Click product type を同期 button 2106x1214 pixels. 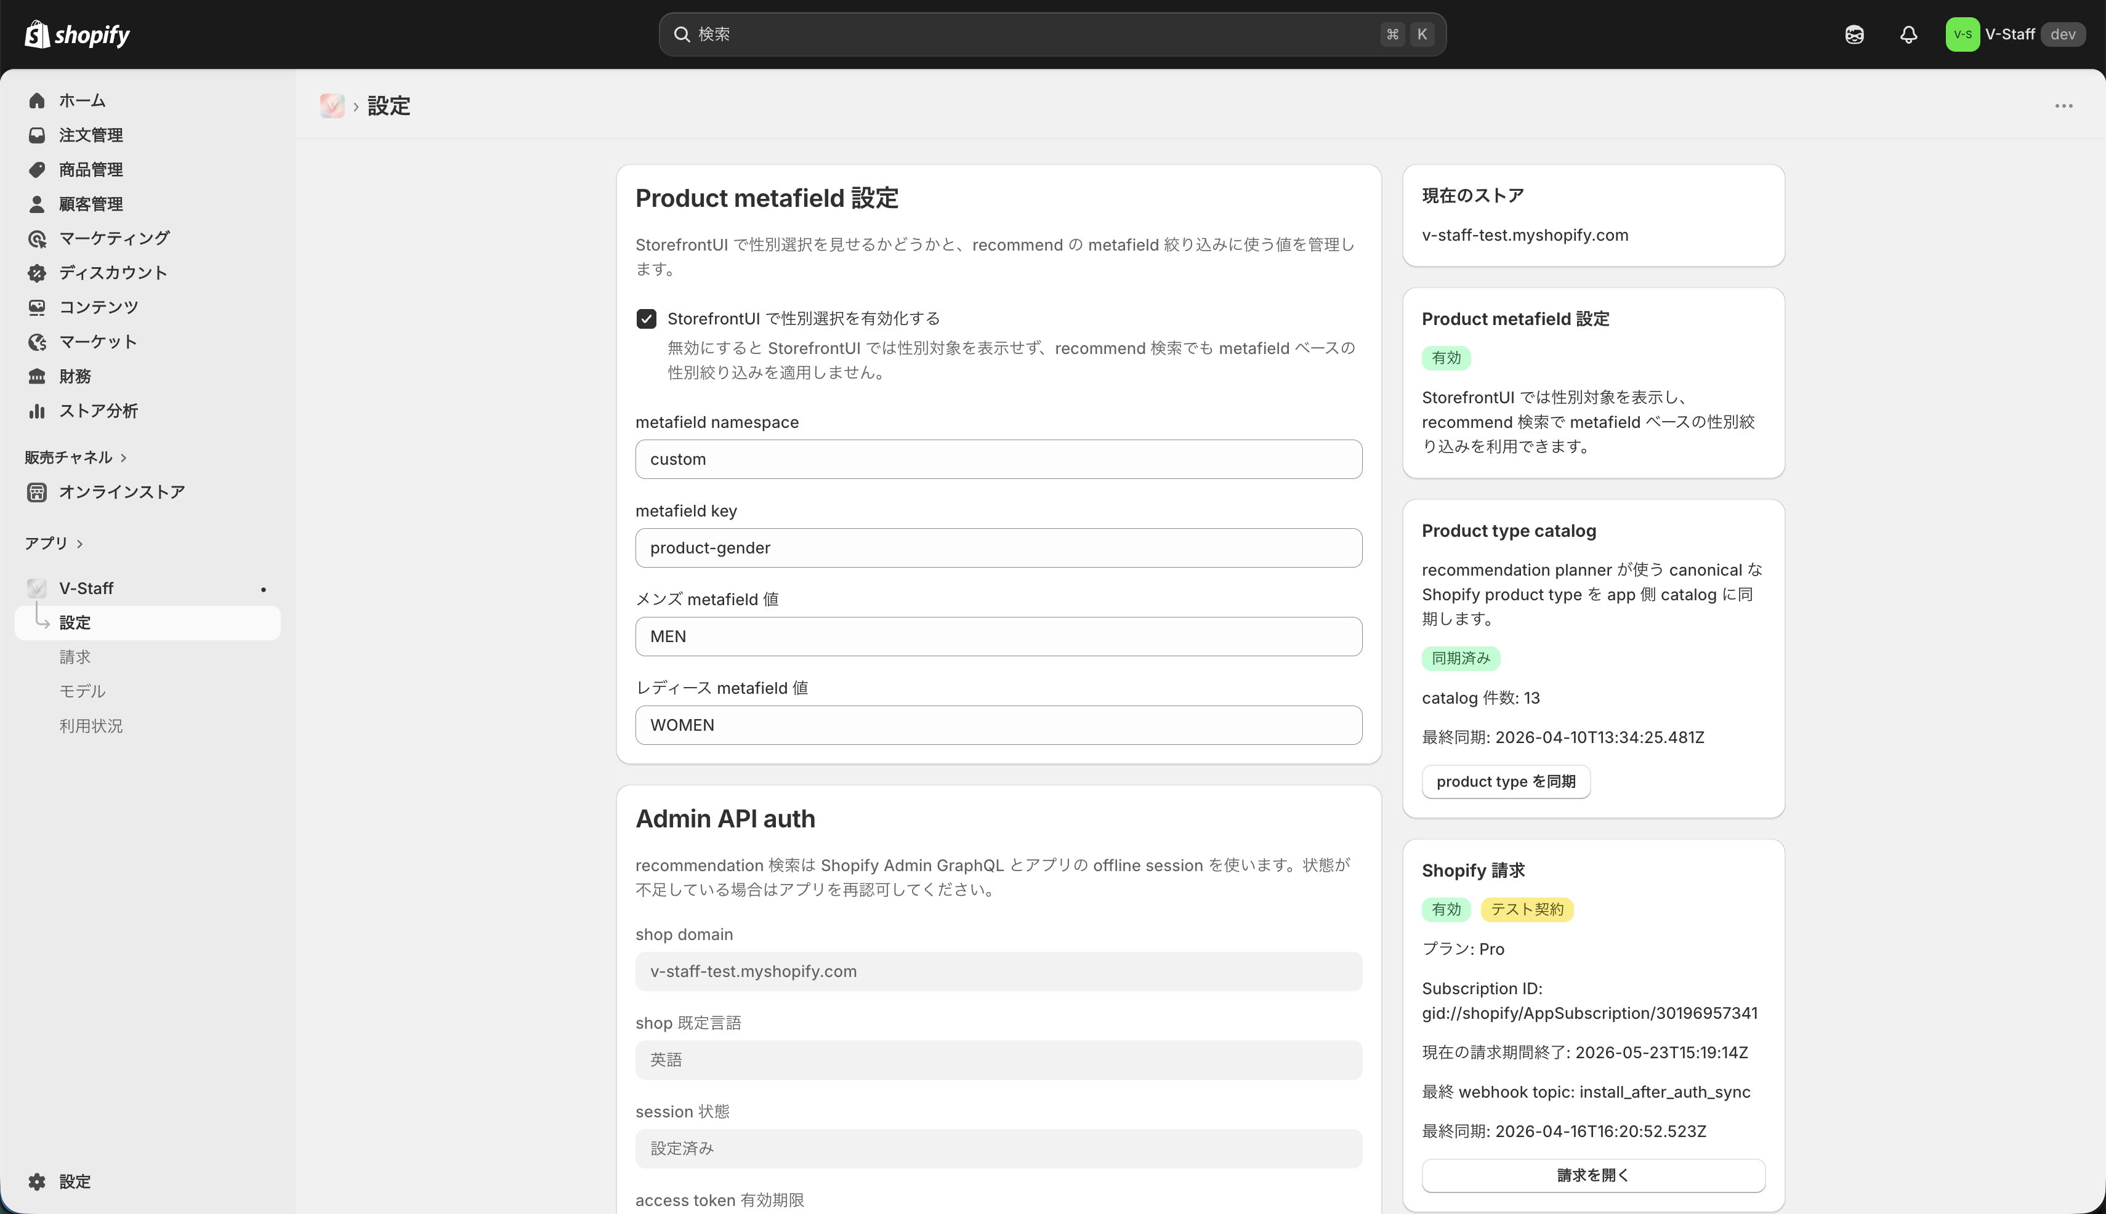pyautogui.click(x=1506, y=781)
